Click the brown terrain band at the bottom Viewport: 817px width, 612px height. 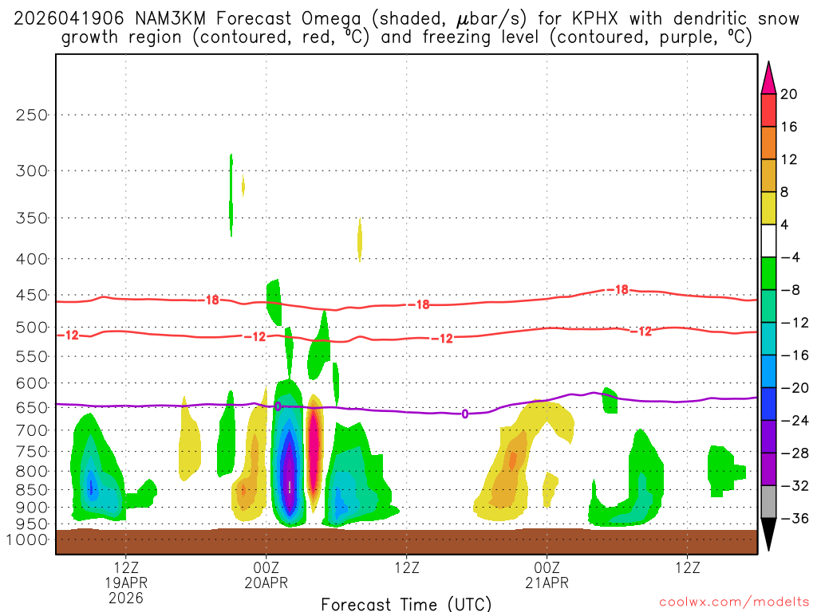click(406, 542)
